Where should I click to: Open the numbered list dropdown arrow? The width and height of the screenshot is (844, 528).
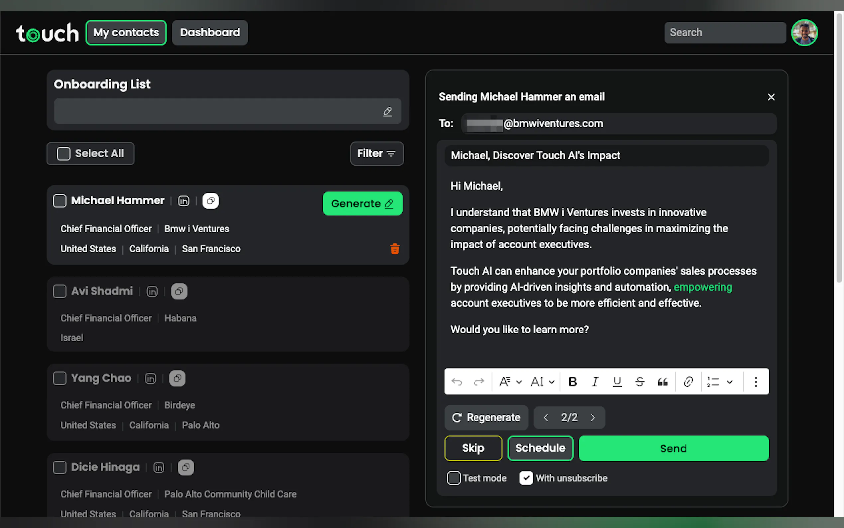[730, 382]
